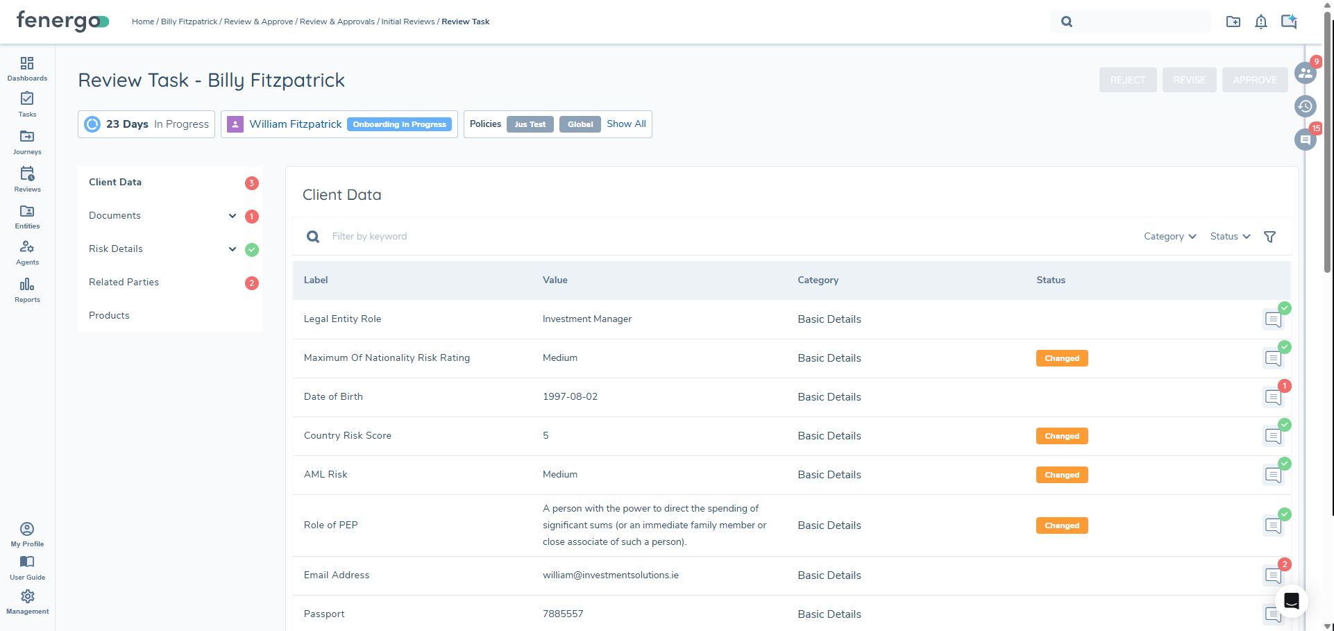This screenshot has width=1334, height=631.
Task: Click the filter funnel icon
Action: pyautogui.click(x=1269, y=237)
